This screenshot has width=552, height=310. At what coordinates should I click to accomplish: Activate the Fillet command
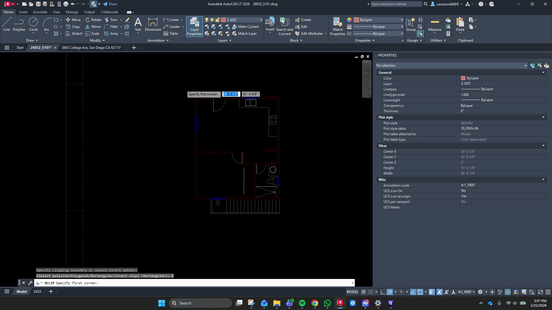[111, 27]
